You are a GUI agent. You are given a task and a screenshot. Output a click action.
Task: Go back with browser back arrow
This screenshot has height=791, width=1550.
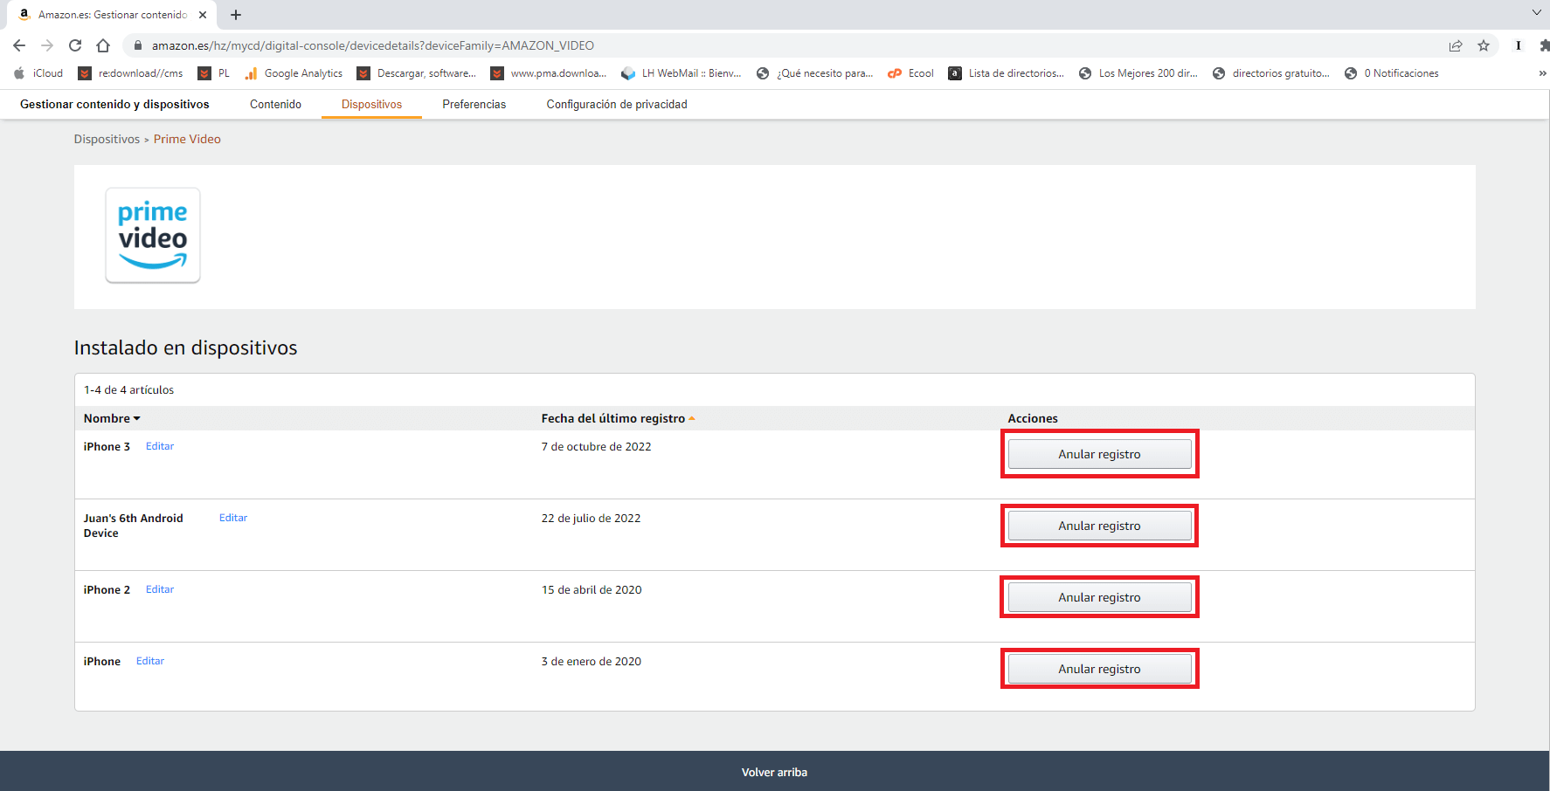pyautogui.click(x=19, y=45)
